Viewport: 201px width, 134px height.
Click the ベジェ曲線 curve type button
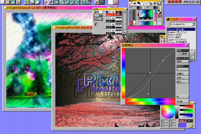click(182, 54)
